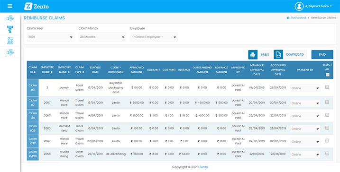Click the REIMBURSE CLAIMS page title
Image resolution: width=340 pixels, height=172 pixels.
(45, 18)
